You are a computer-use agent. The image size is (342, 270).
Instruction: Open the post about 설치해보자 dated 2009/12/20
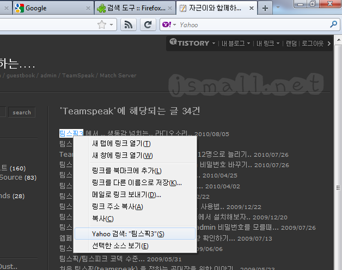(224, 217)
